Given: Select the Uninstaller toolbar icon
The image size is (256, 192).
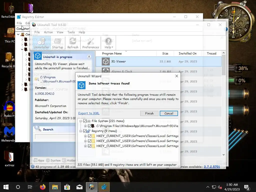Looking at the screenshot, I should point(41,43).
